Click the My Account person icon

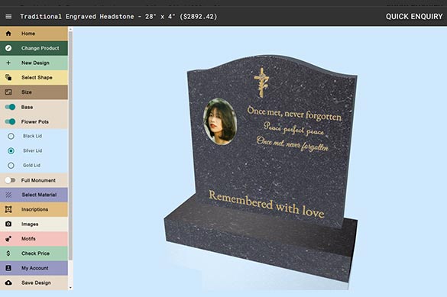coord(8,268)
